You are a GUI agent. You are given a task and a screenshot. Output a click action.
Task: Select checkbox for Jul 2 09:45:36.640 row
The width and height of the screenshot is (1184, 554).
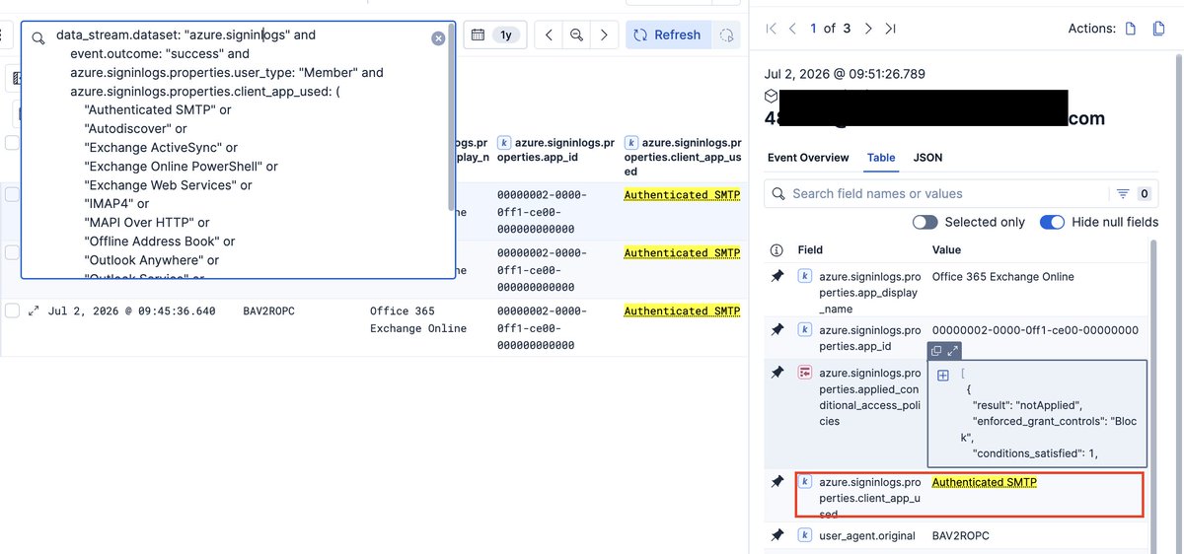12,311
